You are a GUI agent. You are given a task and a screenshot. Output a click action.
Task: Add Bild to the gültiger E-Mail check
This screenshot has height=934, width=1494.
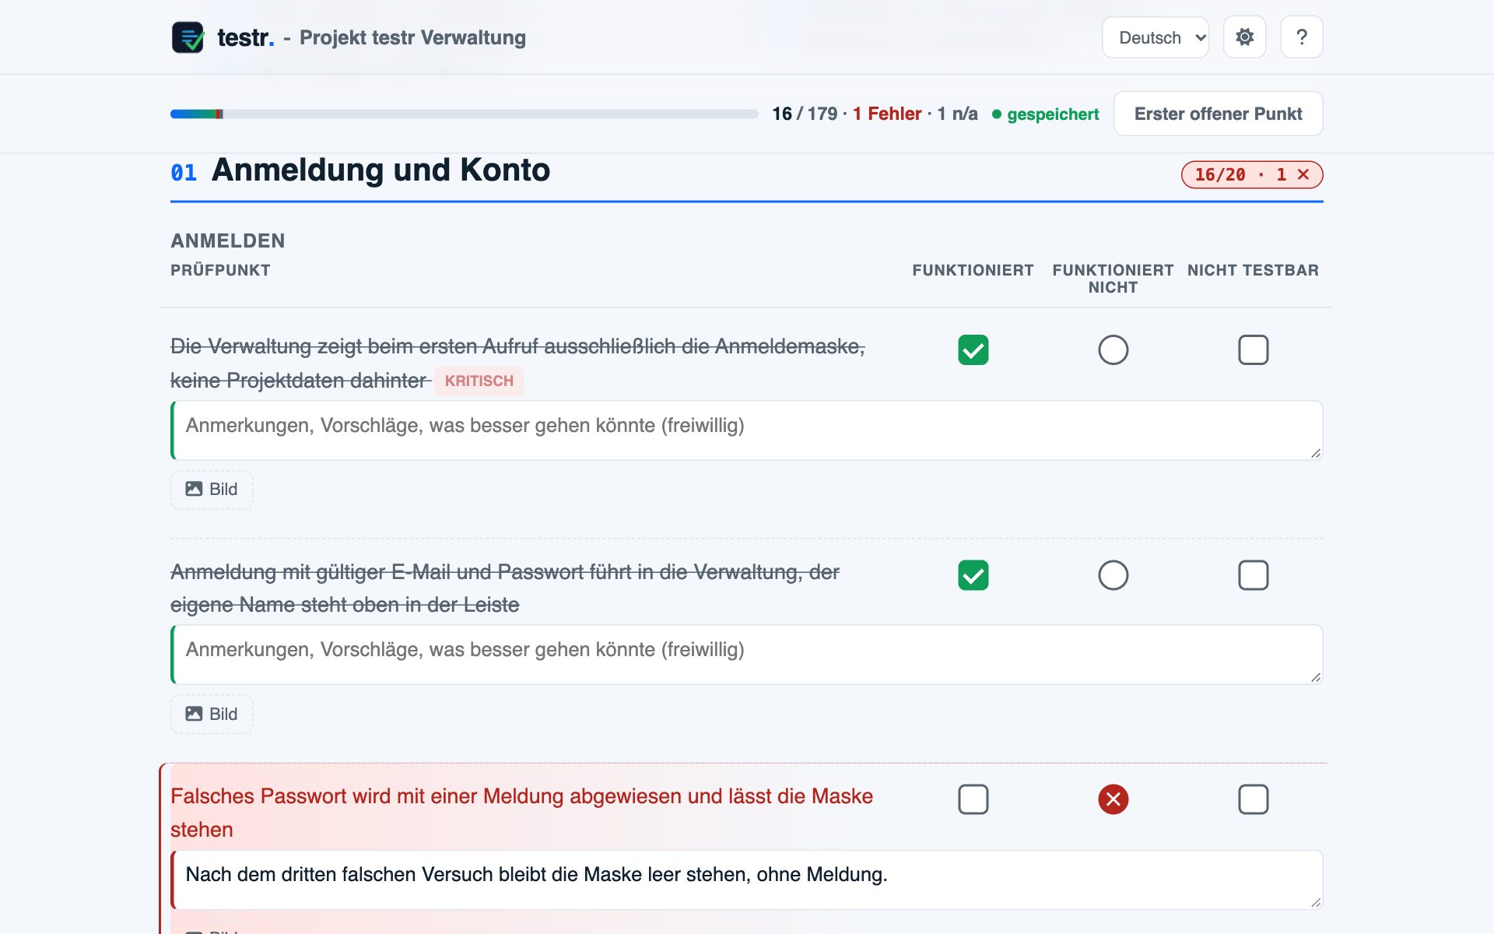(212, 715)
